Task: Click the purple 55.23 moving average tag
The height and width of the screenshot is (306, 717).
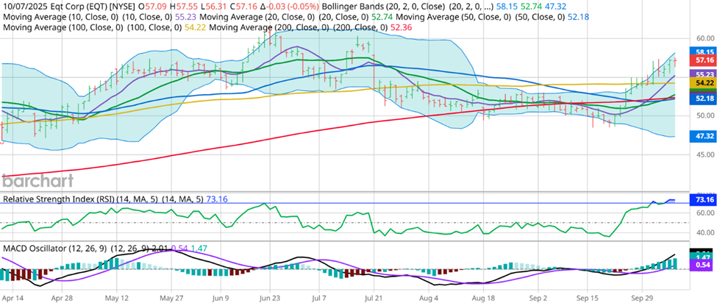Action: click(x=704, y=74)
